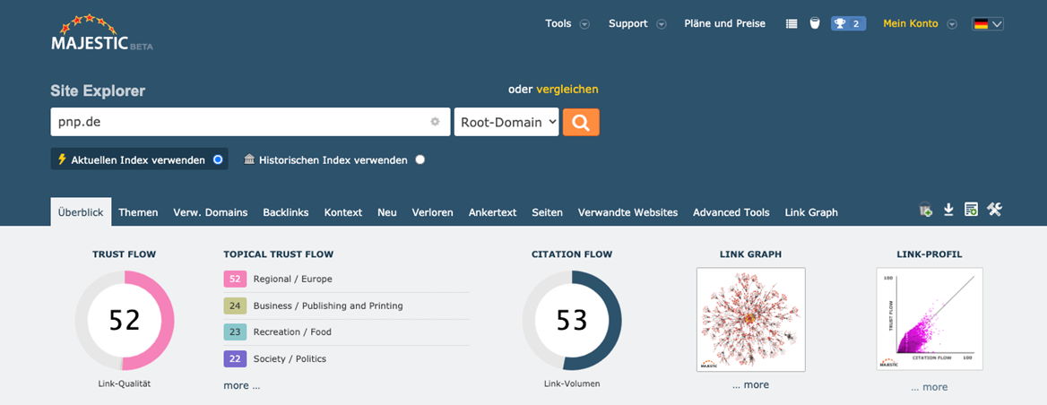This screenshot has height=405, width=1047.
Task: Switch to the Verwandte Websites tab
Action: pyautogui.click(x=627, y=212)
